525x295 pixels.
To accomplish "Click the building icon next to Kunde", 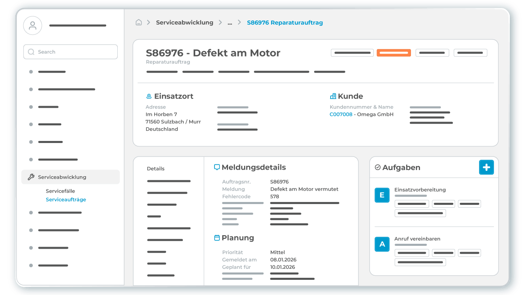I will tap(332, 96).
